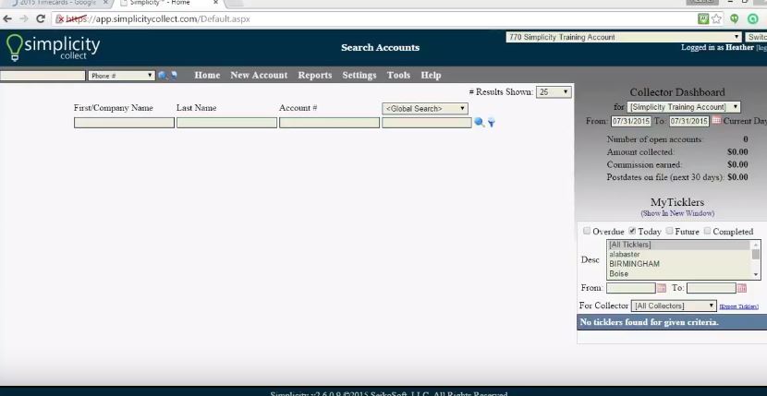Click Show In New Window link
The height and width of the screenshot is (396, 767).
tap(677, 213)
